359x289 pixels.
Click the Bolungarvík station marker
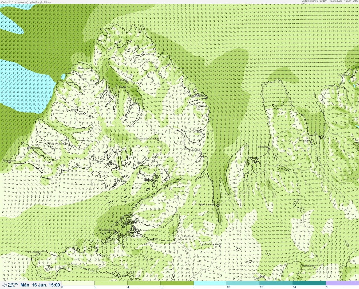[91, 70]
